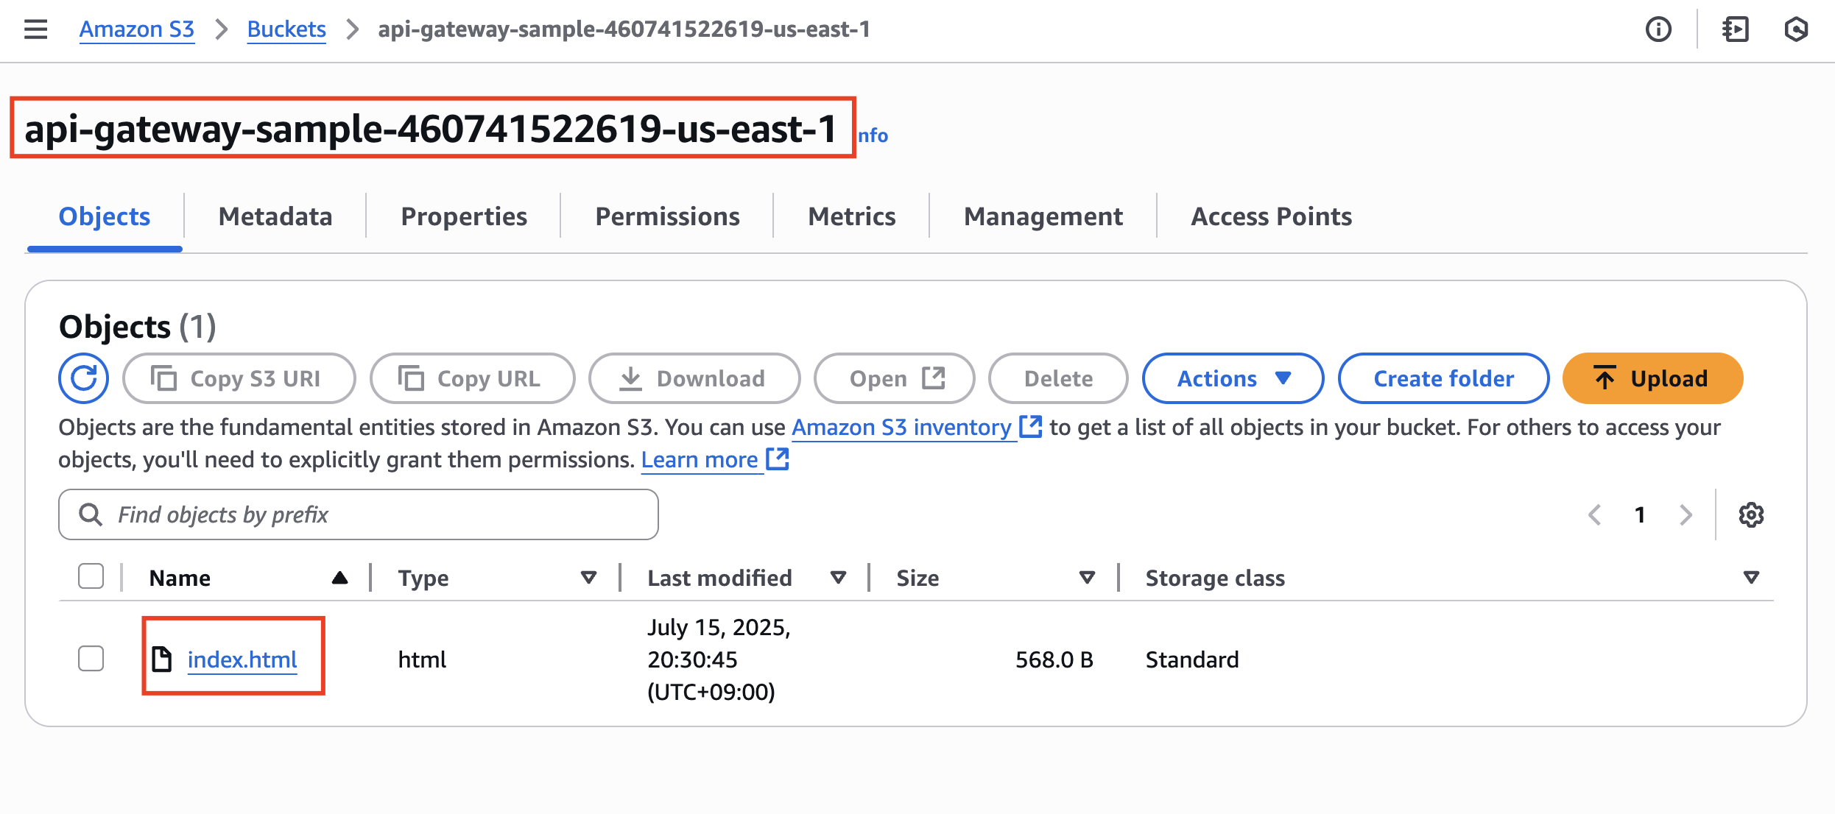Check the index.html row checkbox

pyautogui.click(x=91, y=659)
